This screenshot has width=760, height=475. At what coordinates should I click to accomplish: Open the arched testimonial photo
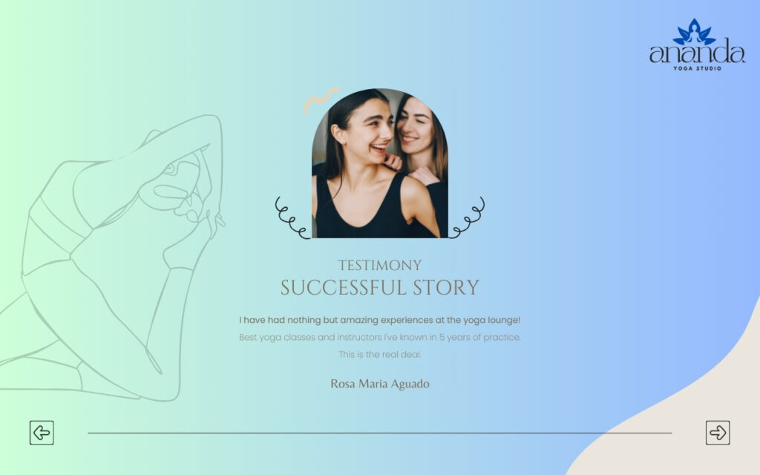[379, 163]
